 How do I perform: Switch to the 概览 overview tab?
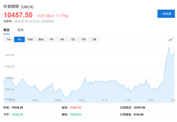pos(7,30)
